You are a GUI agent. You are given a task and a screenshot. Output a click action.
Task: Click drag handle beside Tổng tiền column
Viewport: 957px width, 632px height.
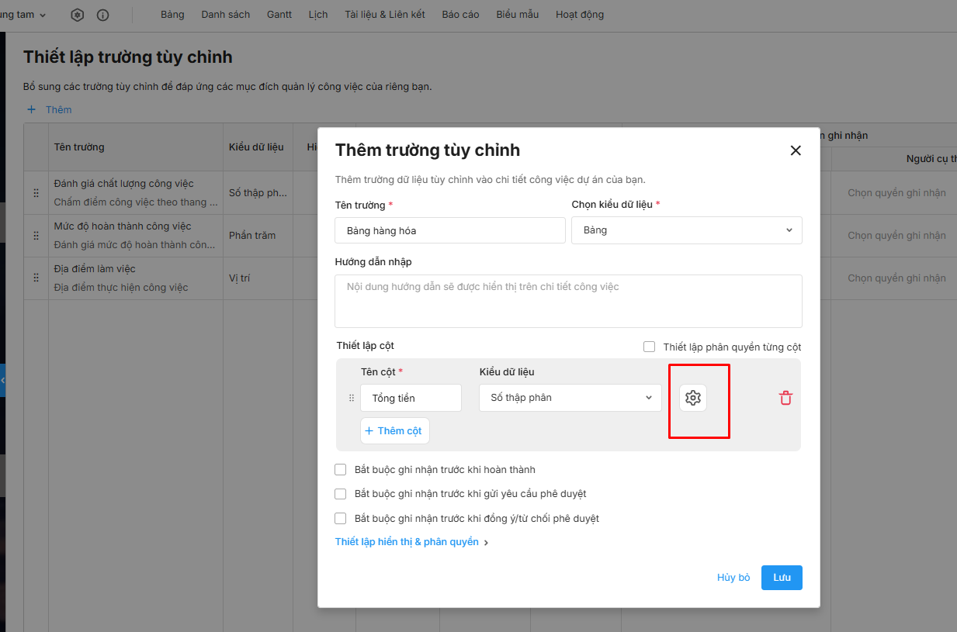coord(351,398)
